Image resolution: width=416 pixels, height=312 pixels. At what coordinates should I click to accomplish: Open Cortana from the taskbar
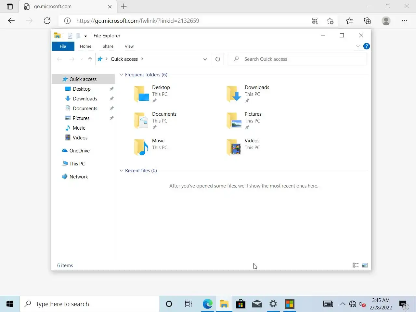point(169,304)
